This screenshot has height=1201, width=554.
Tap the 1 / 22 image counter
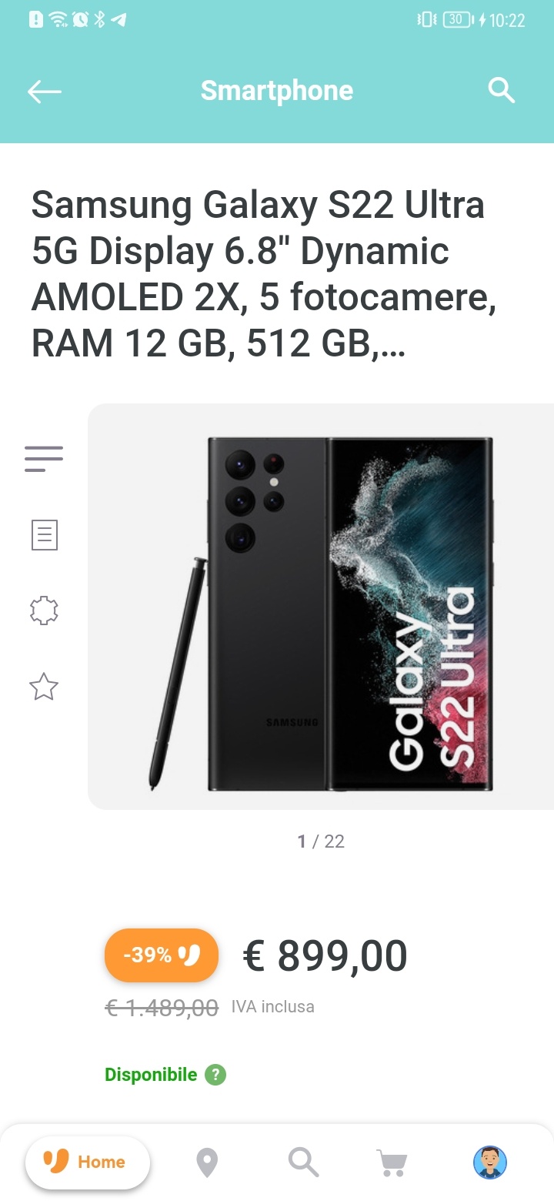pyautogui.click(x=321, y=841)
